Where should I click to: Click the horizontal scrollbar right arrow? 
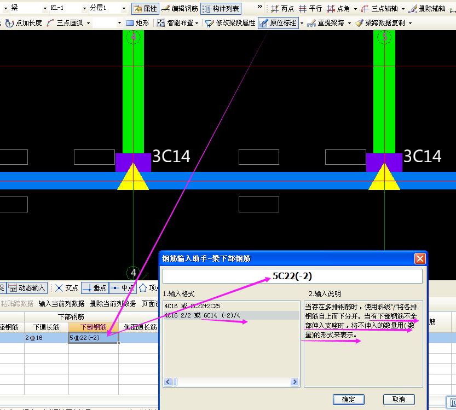pos(295,382)
